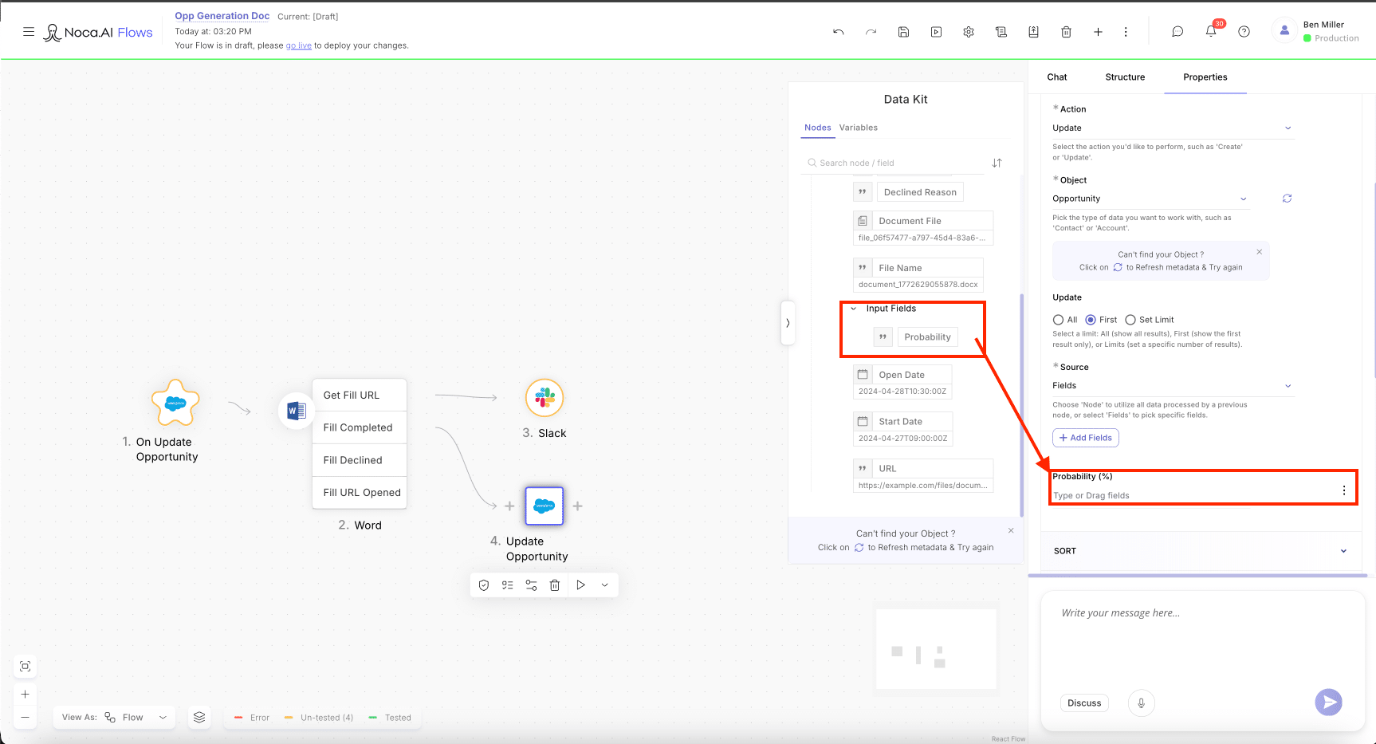Undo the last flow change

click(838, 32)
